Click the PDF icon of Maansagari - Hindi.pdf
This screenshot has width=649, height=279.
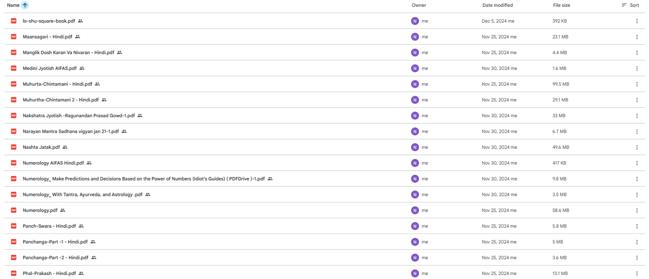click(14, 37)
